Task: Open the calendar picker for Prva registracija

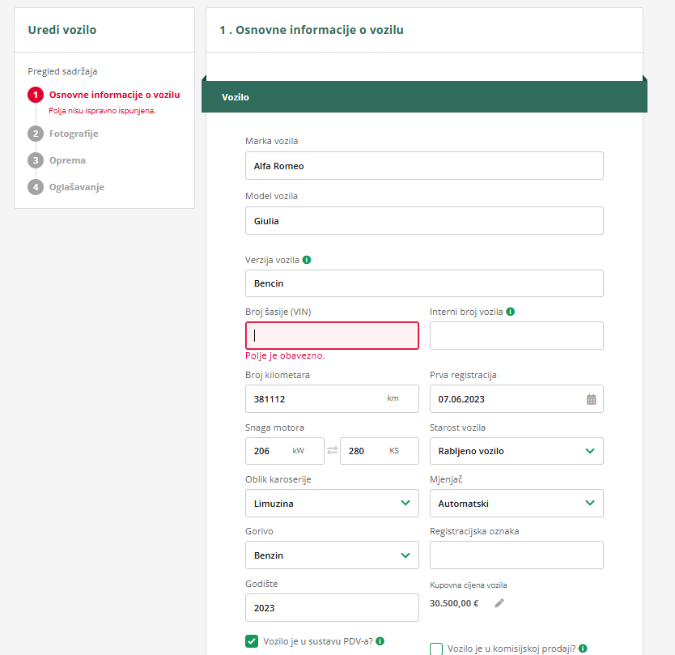Action: [x=591, y=399]
